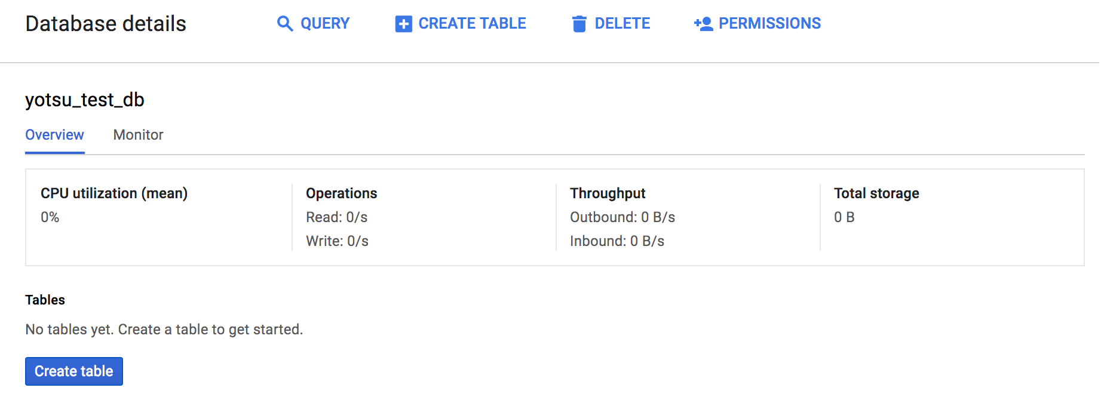
Task: Click the yotsu_test_db database name
Action: pyautogui.click(x=84, y=100)
